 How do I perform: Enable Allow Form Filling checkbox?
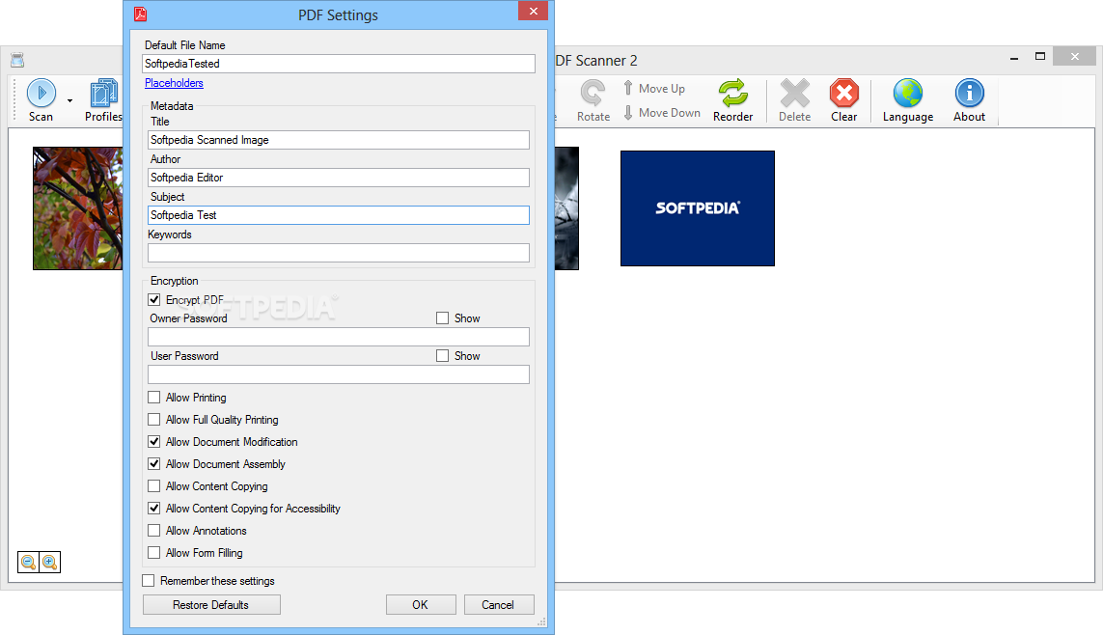pyautogui.click(x=154, y=553)
